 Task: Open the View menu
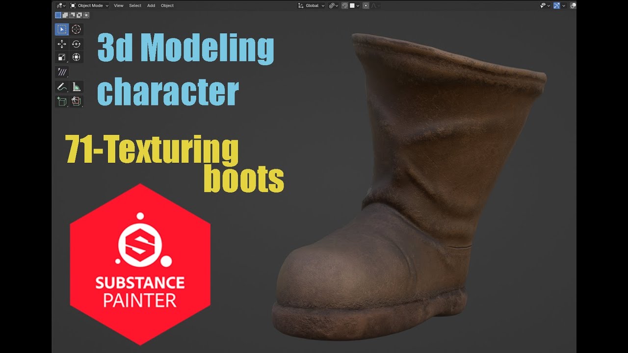coord(119,5)
